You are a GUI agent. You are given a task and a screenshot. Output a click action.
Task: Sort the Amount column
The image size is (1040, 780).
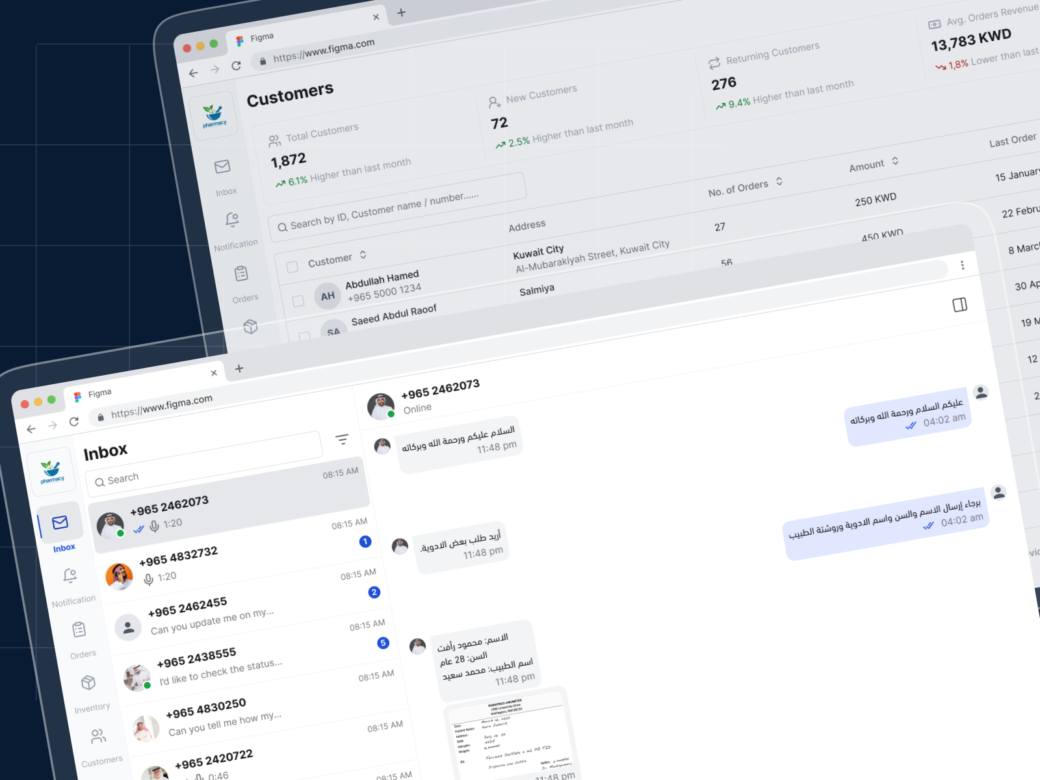click(895, 161)
